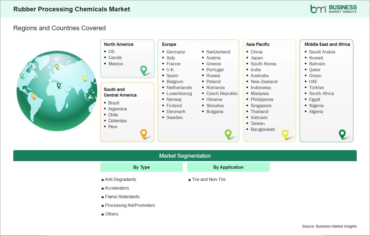Click the orange pin on South America globe

click(x=34, y=96)
